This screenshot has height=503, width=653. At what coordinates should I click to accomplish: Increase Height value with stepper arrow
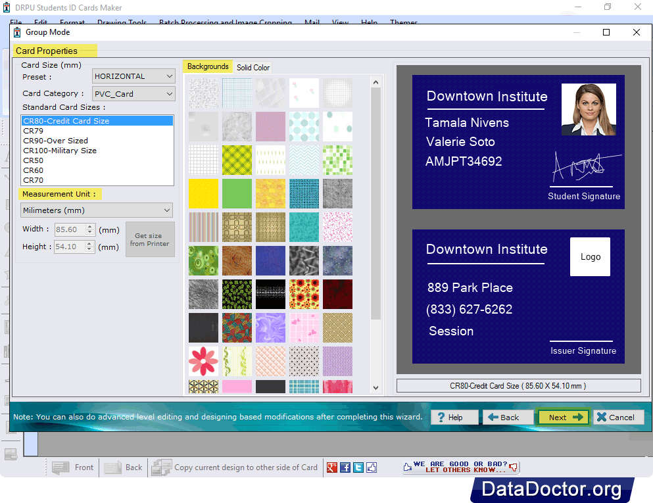pyautogui.click(x=89, y=244)
